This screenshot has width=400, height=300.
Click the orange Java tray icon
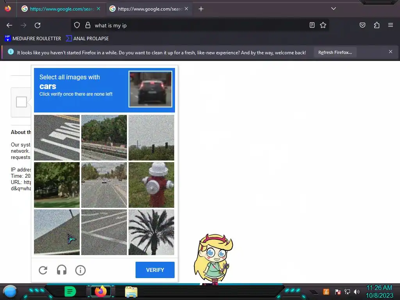tap(326, 291)
